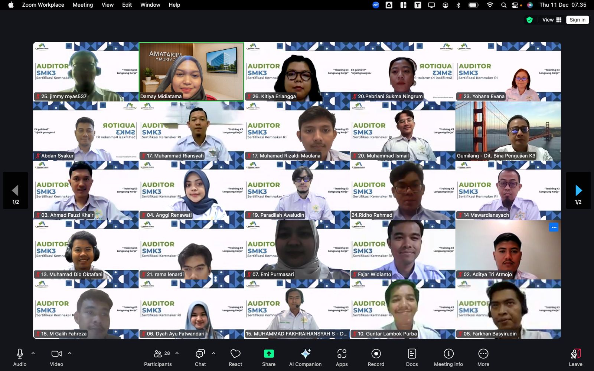
Task: Open the AI Companion sparkle icon
Action: [306, 354]
